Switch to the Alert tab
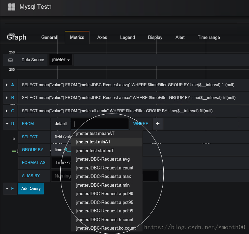 pyautogui.click(x=180, y=38)
